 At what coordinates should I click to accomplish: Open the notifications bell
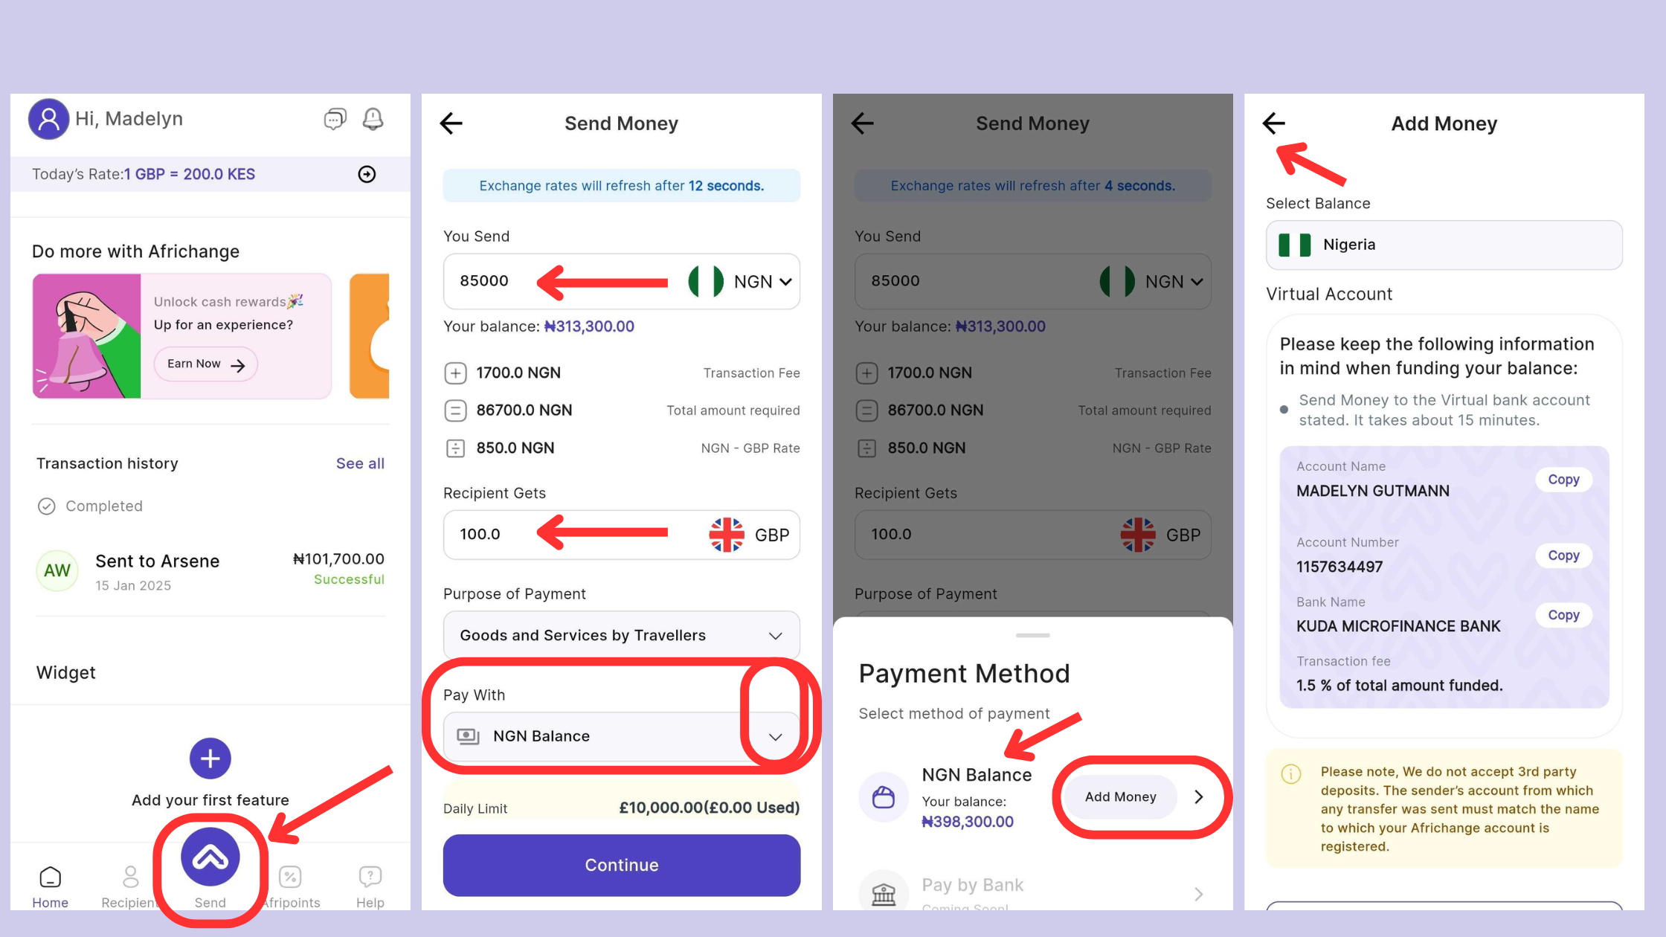[373, 119]
